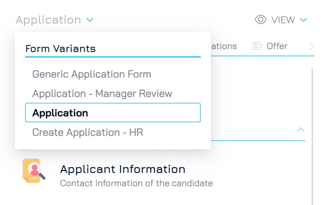Click the vertical scrollbar on the right
Screen dimensions: 322x205
click(312, 136)
